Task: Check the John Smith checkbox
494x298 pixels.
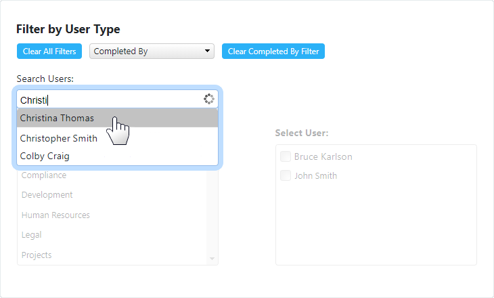Action: (286, 175)
